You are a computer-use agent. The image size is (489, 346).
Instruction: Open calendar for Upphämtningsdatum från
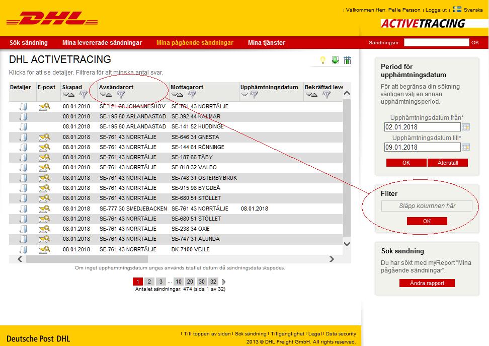[x=466, y=127]
